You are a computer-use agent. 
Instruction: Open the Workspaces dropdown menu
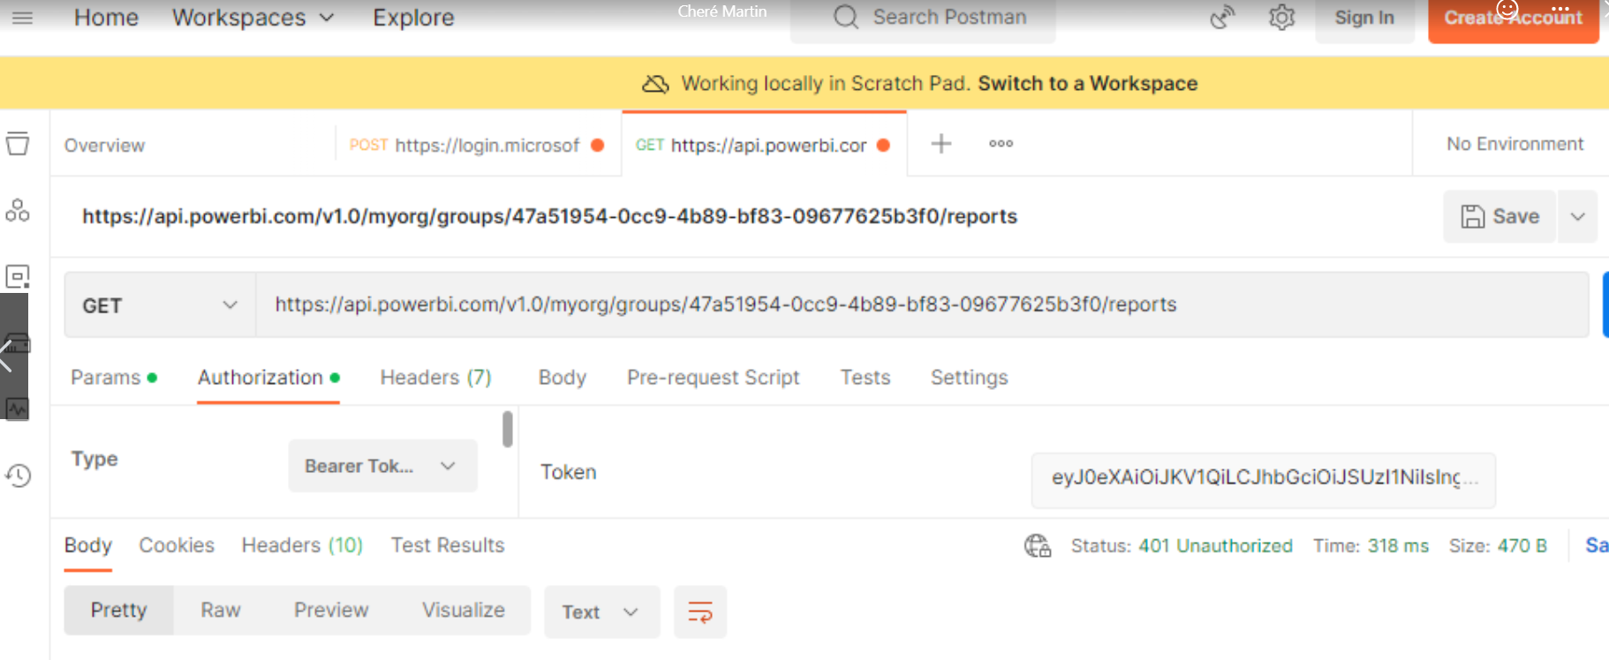[x=253, y=18]
